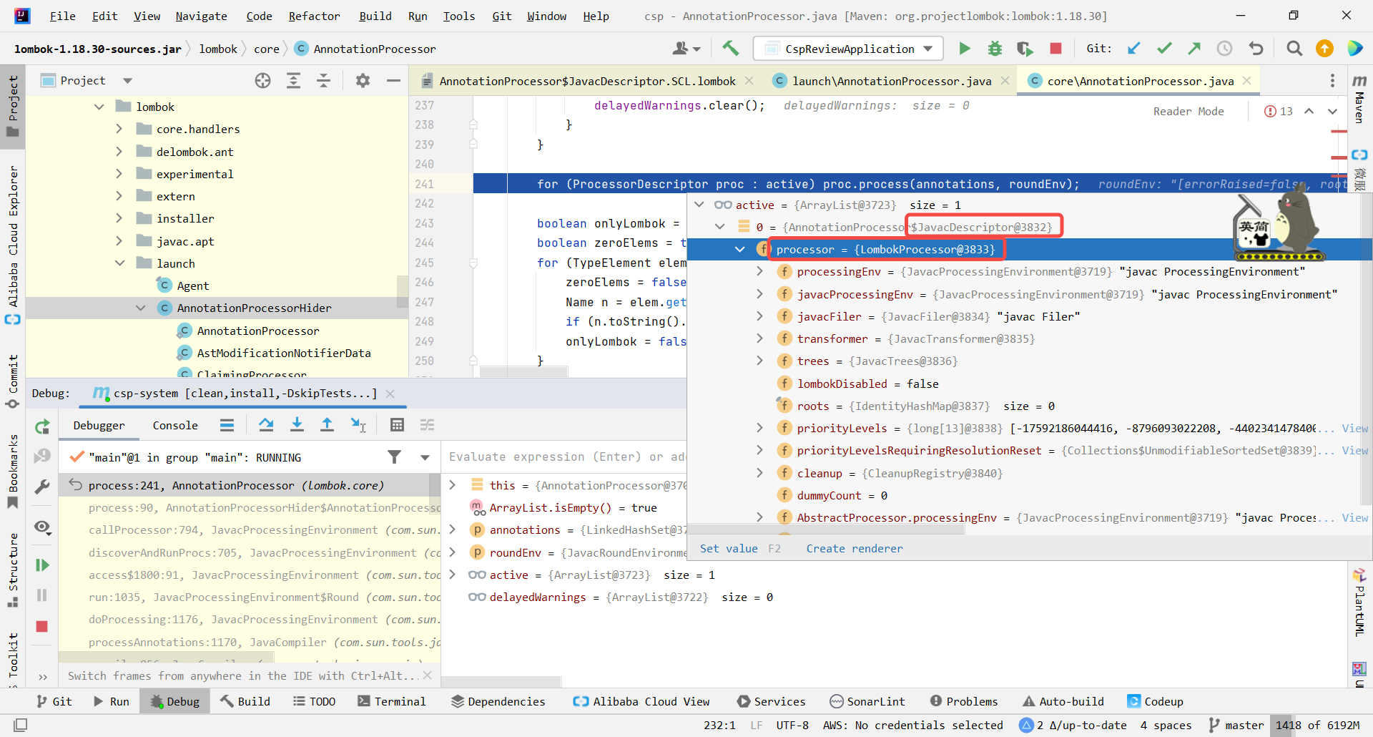Click View Breakpoints eye icon in debug sidebar
1373x737 pixels.
[x=42, y=527]
